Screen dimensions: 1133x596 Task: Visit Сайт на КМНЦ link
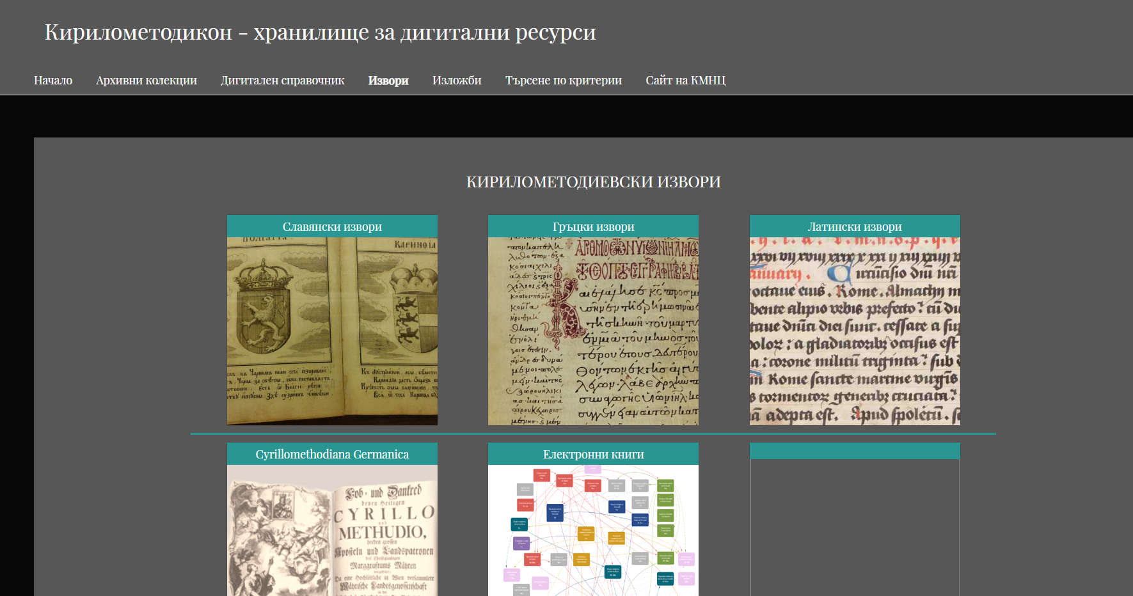point(685,81)
